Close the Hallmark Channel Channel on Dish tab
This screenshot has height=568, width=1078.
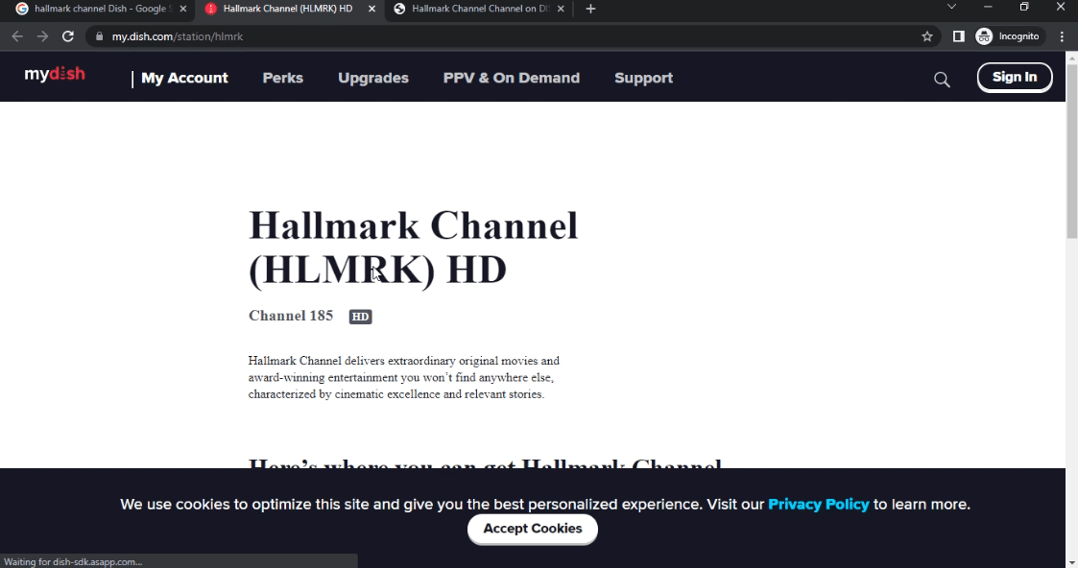(561, 9)
